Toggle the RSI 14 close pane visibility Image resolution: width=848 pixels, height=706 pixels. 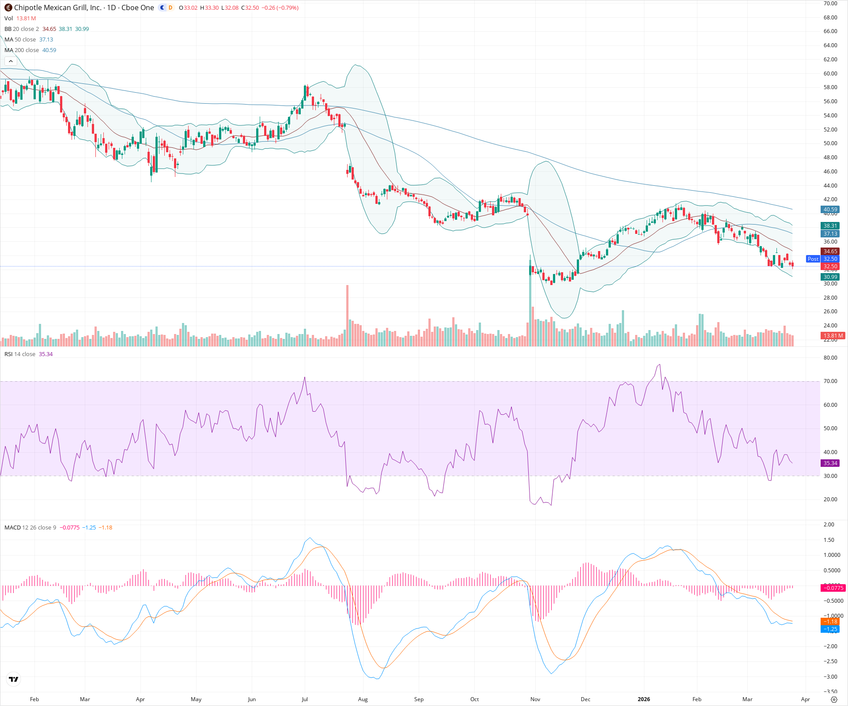click(20, 354)
